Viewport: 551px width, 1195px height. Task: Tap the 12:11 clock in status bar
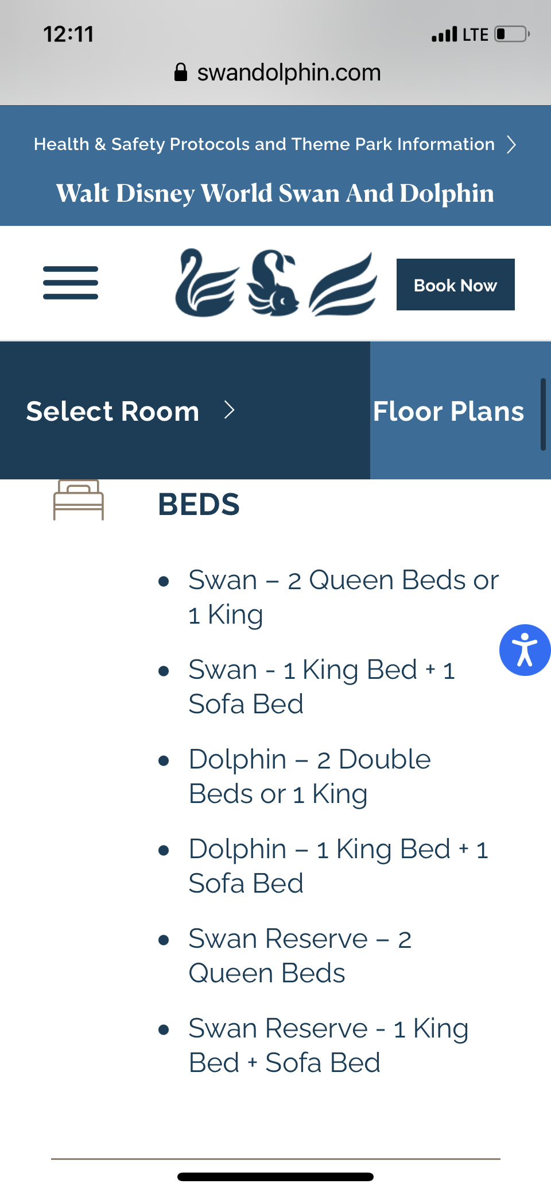[68, 34]
